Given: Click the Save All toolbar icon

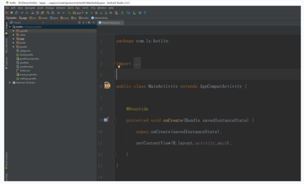Looking at the screenshot, I should 12,13.
